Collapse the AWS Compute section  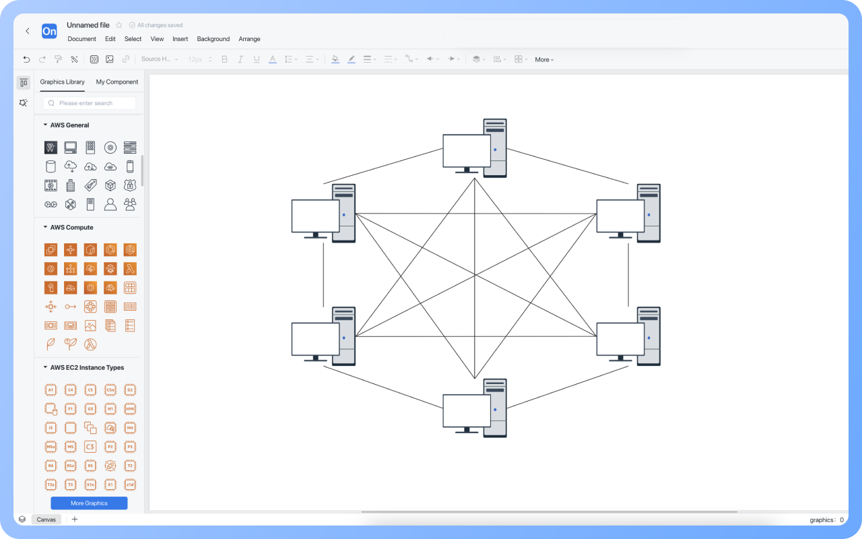[45, 228]
